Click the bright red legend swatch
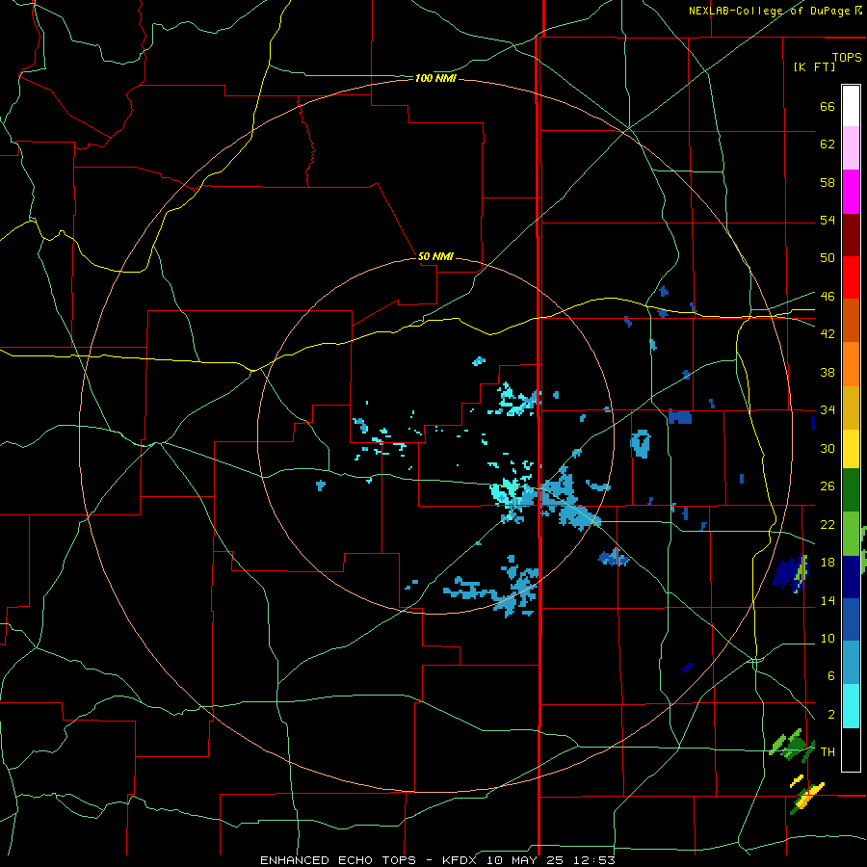Viewport: 867px width, 867px height. tap(851, 277)
